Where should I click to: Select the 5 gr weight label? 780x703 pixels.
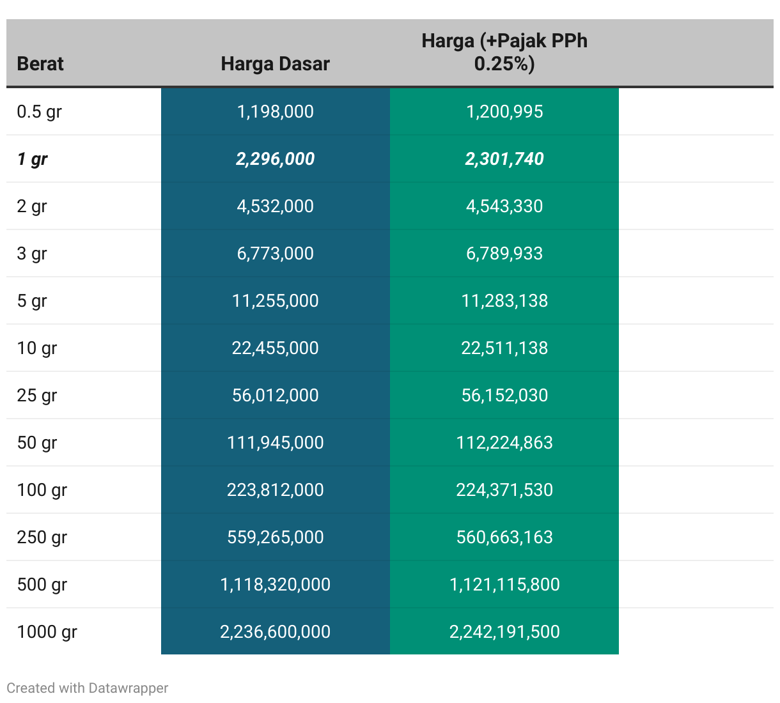(32, 301)
